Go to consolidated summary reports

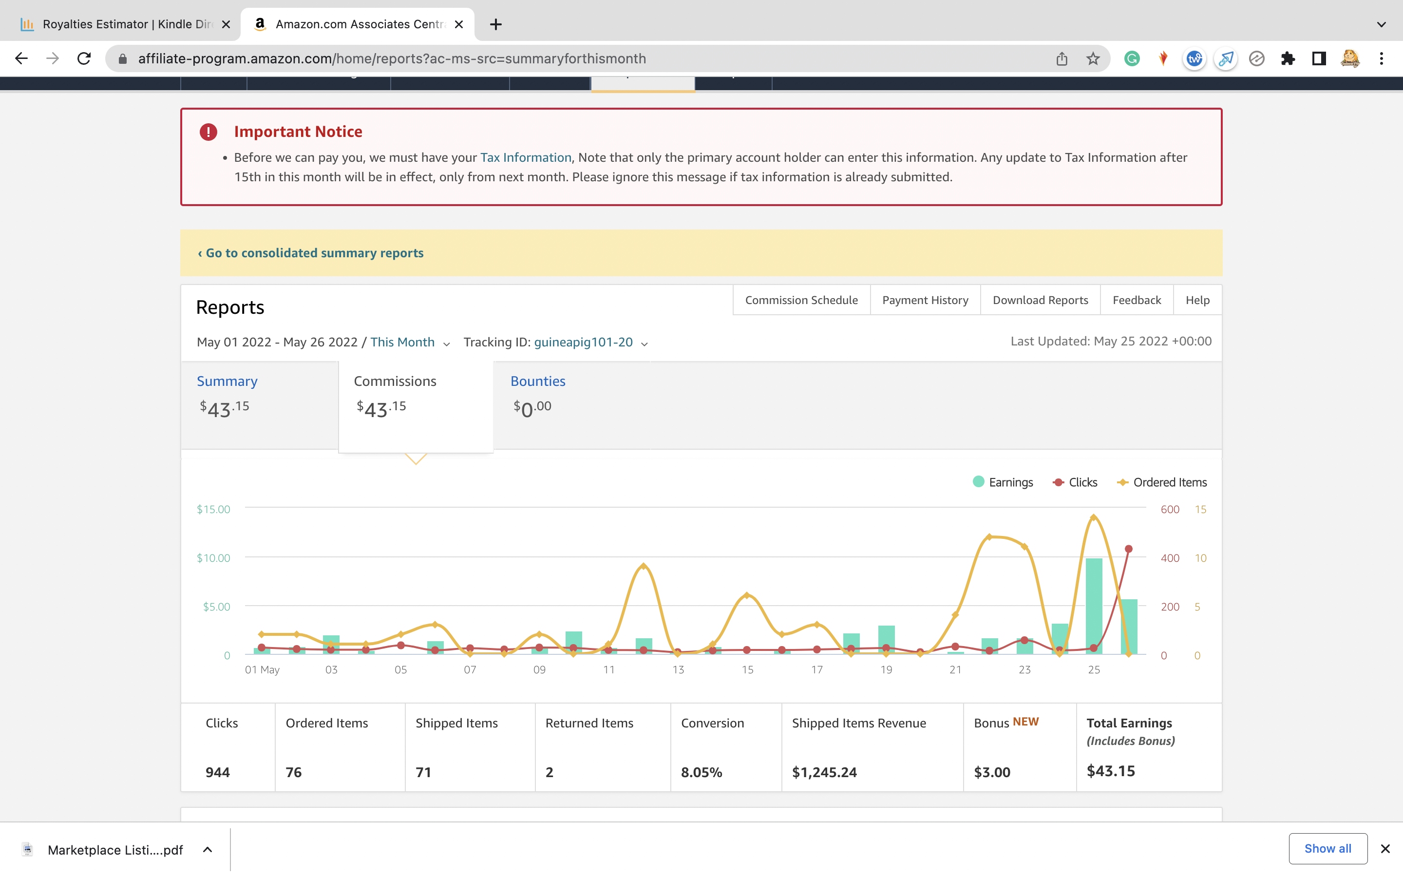point(311,253)
